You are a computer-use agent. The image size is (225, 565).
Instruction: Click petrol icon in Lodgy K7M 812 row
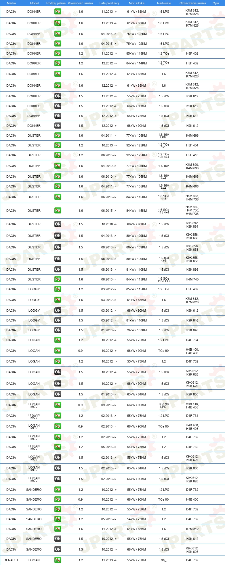[58, 300]
